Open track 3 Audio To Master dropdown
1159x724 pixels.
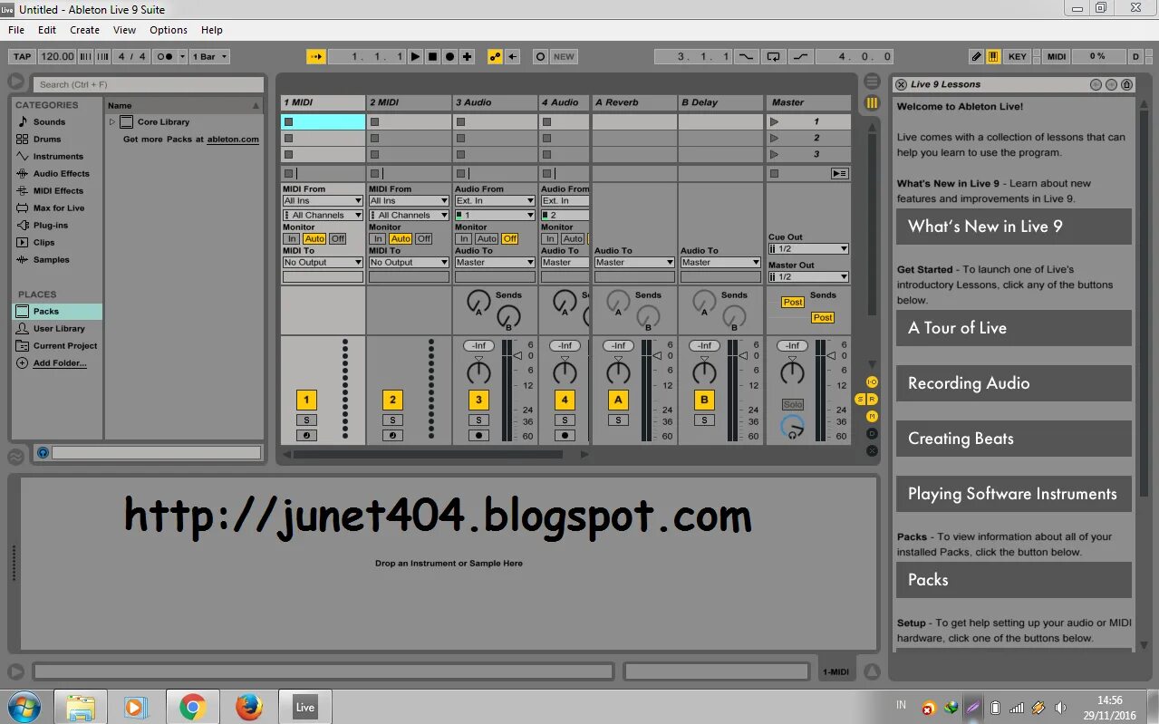495,263
